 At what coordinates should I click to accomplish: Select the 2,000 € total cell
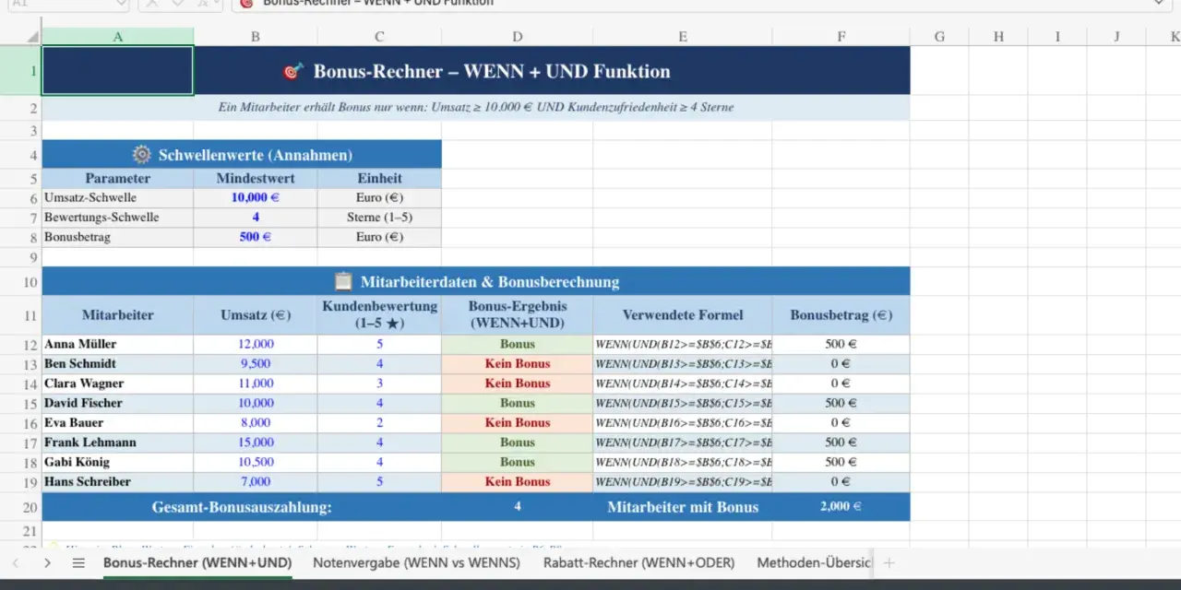click(841, 507)
